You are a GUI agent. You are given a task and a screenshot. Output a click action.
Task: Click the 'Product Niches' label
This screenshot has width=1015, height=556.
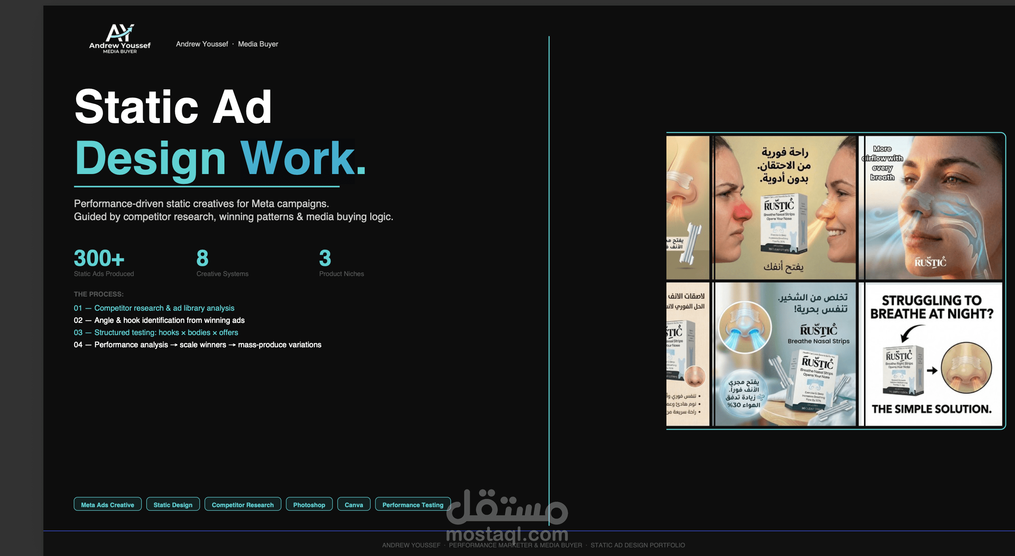tap(341, 274)
